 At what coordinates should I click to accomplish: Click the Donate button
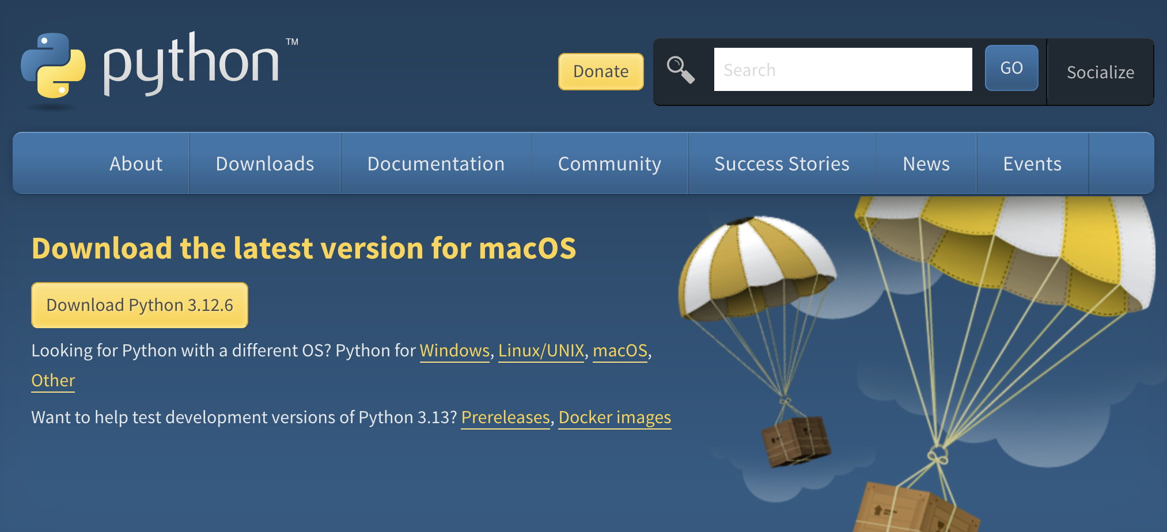point(601,71)
